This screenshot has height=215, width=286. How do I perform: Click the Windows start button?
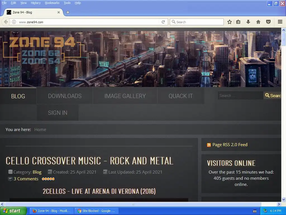(13, 211)
